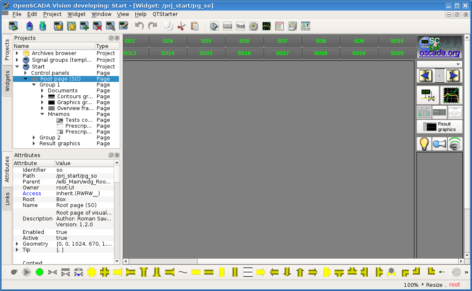472x291 pixels.
Task: Click the SO5 signal object button
Action: click(x=206, y=41)
